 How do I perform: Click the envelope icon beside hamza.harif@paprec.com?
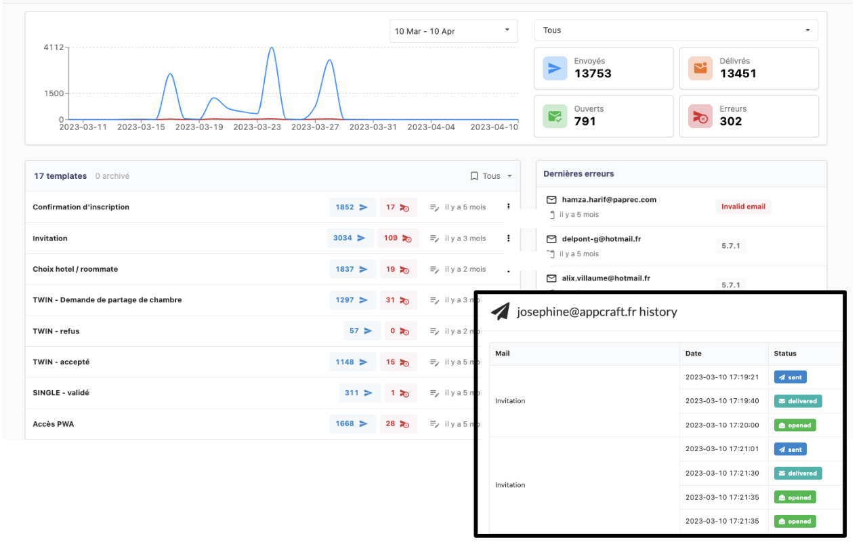coord(551,200)
